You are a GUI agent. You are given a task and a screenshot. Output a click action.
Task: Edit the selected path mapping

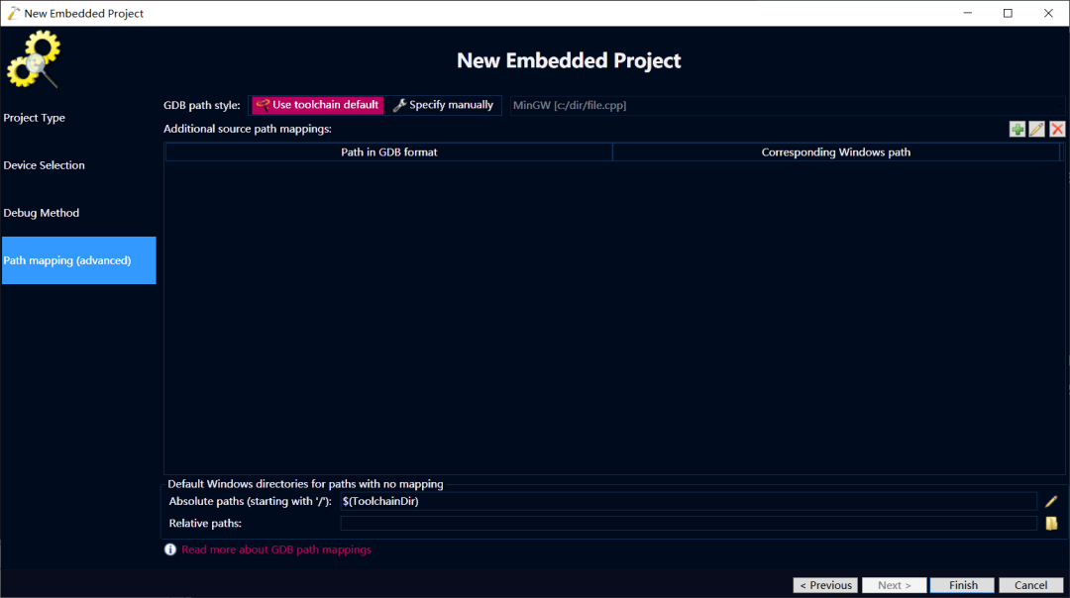click(1036, 129)
